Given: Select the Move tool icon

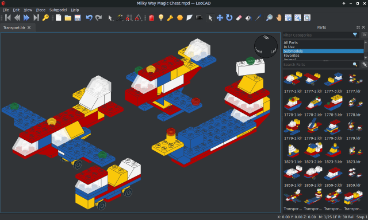Looking at the screenshot, I should pos(220,18).
